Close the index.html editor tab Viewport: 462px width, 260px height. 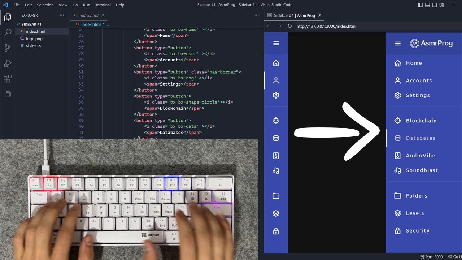(x=103, y=15)
